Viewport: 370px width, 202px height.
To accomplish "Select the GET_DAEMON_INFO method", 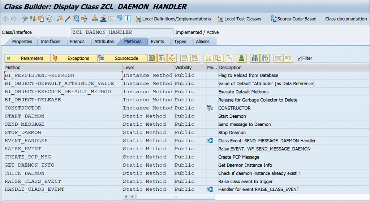I will 64,165.
